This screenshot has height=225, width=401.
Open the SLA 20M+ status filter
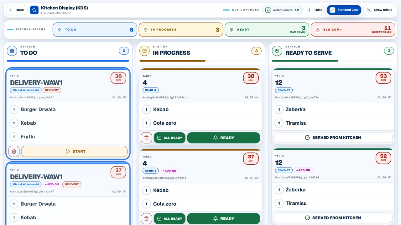click(353, 30)
